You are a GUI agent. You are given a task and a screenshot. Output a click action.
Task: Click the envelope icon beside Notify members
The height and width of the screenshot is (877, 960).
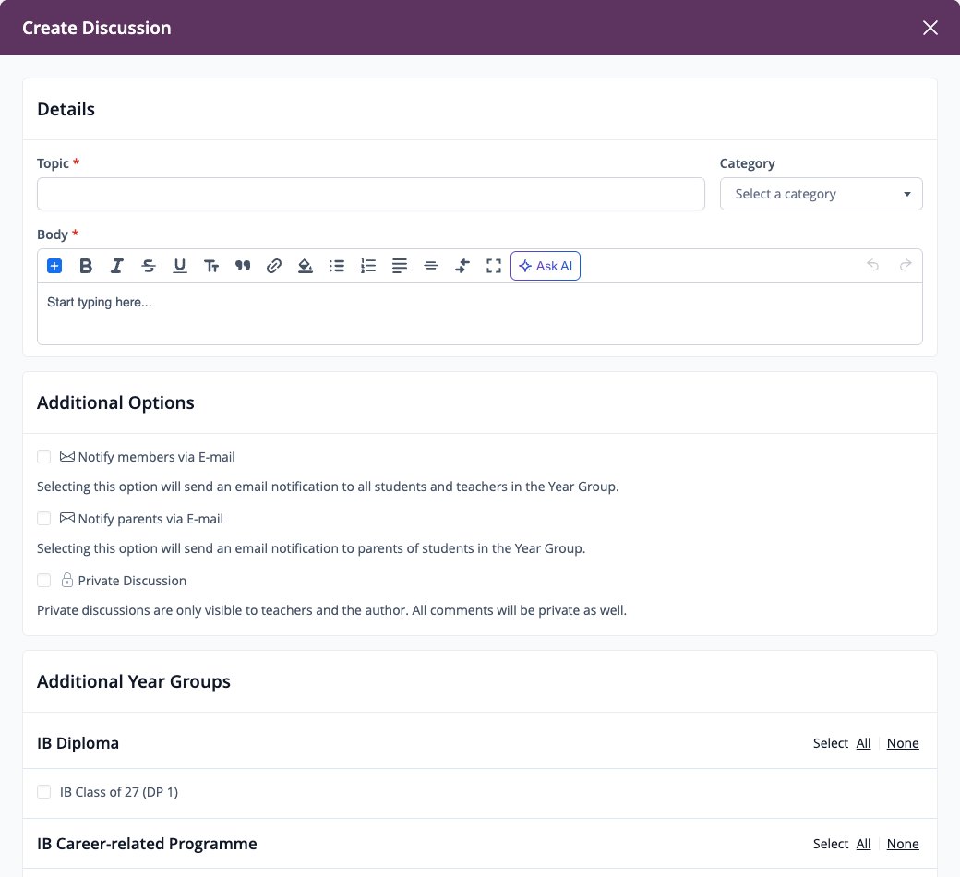point(67,456)
